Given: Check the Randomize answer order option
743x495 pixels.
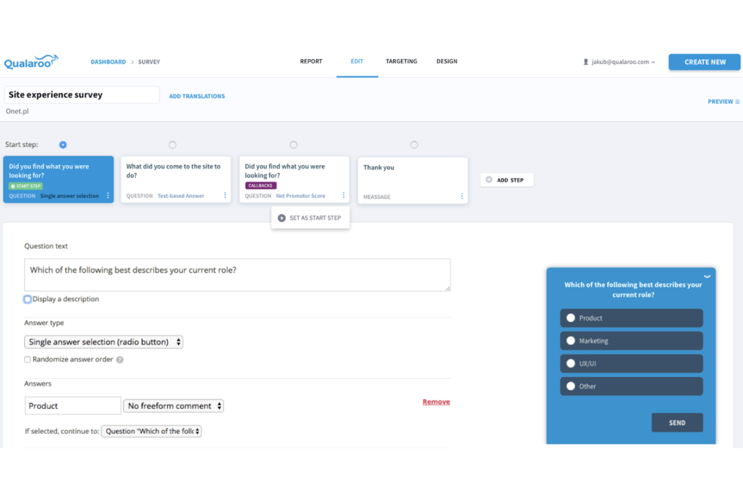Looking at the screenshot, I should click(x=28, y=360).
